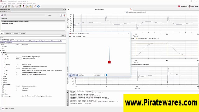Uncheck the tau variable checkbox

6,58
